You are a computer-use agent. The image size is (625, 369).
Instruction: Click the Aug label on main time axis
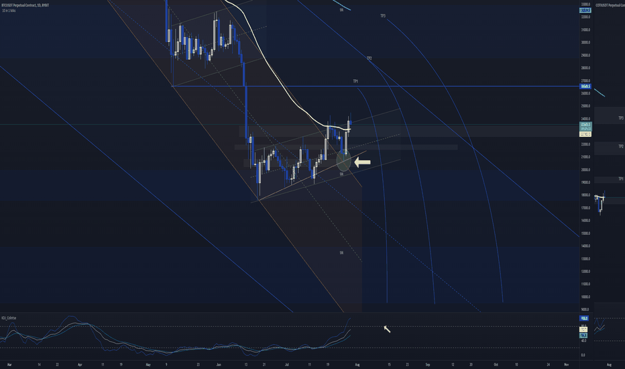[x=357, y=364]
